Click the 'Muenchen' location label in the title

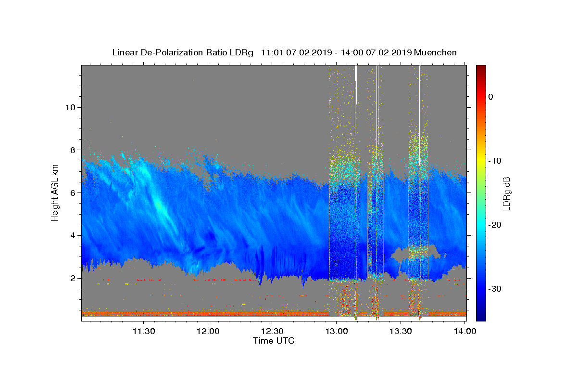pos(436,52)
